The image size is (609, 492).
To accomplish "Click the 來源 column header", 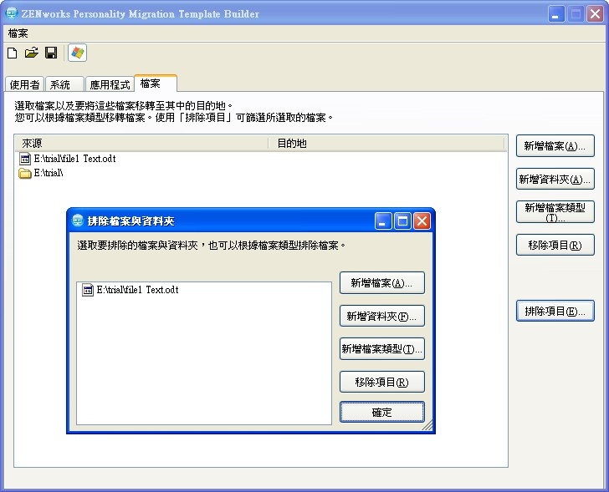I will point(141,144).
